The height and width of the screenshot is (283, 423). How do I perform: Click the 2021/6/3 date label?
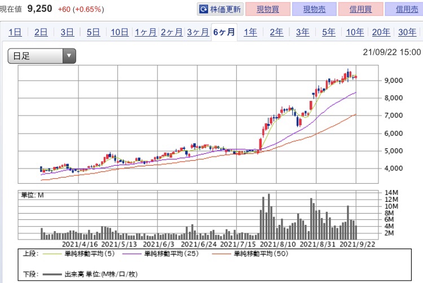[158, 245]
